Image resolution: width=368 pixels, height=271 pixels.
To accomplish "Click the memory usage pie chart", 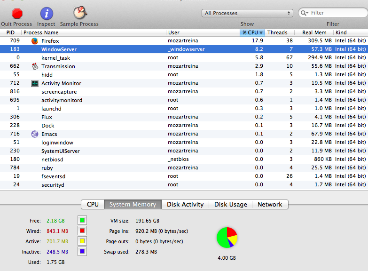I will click(x=227, y=238).
